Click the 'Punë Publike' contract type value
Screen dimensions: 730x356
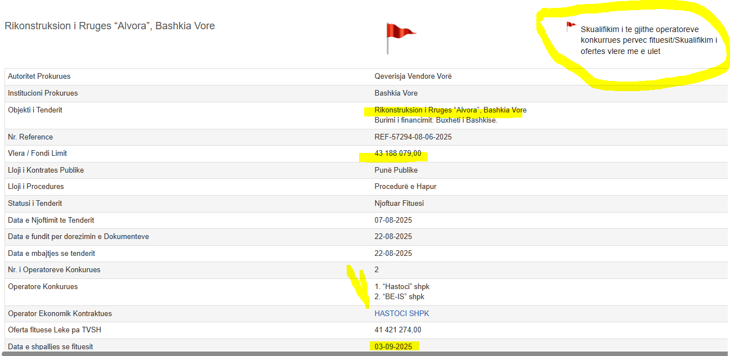pos(396,170)
